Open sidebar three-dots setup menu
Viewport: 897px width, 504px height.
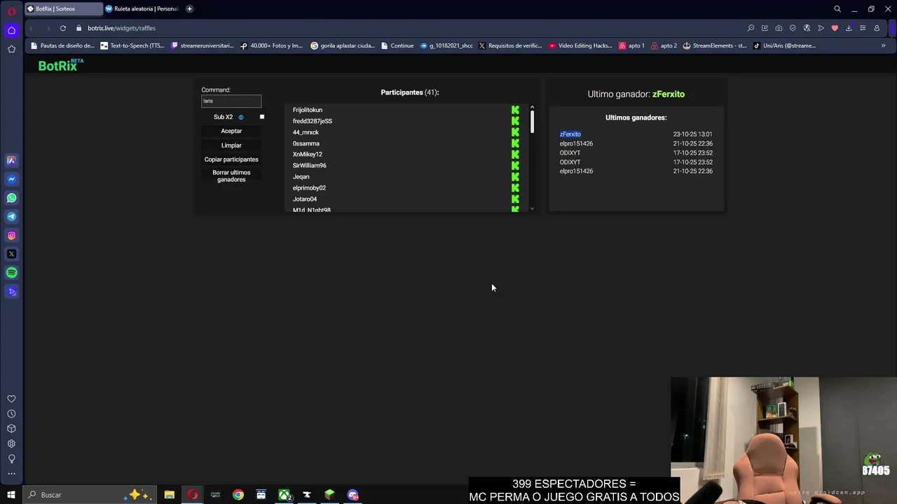point(11,474)
